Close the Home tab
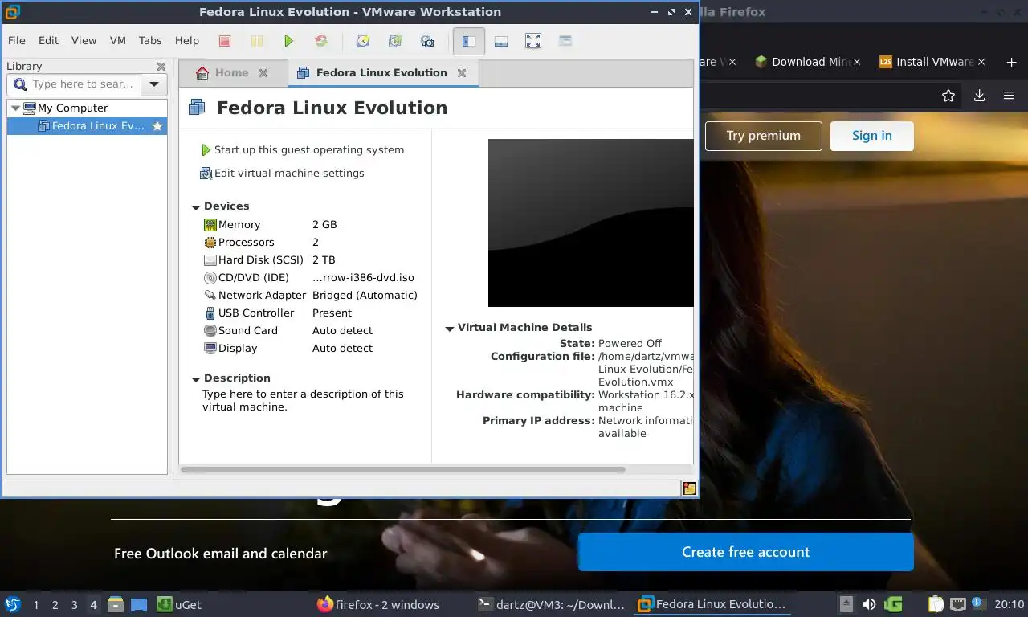Screen dimensions: 1028x617 tap(263, 73)
